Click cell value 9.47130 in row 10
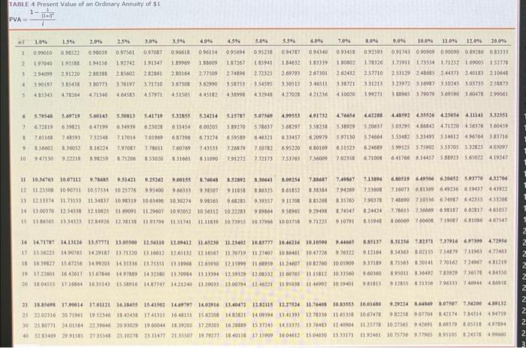Image resolution: width=526 pixels, height=348 pixels. click(x=43, y=158)
